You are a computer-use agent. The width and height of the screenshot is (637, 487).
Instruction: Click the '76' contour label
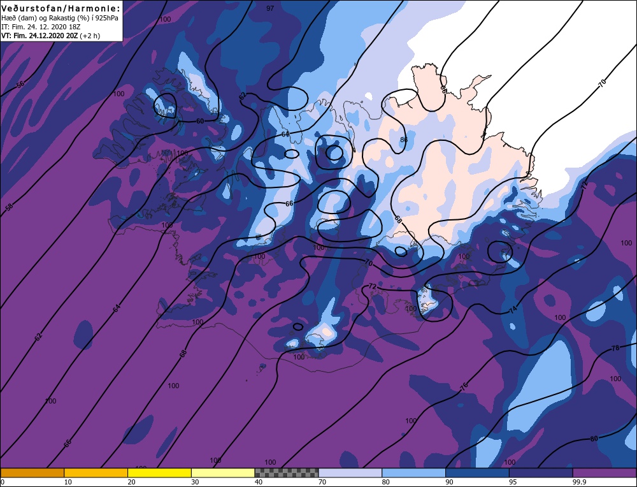click(464, 386)
